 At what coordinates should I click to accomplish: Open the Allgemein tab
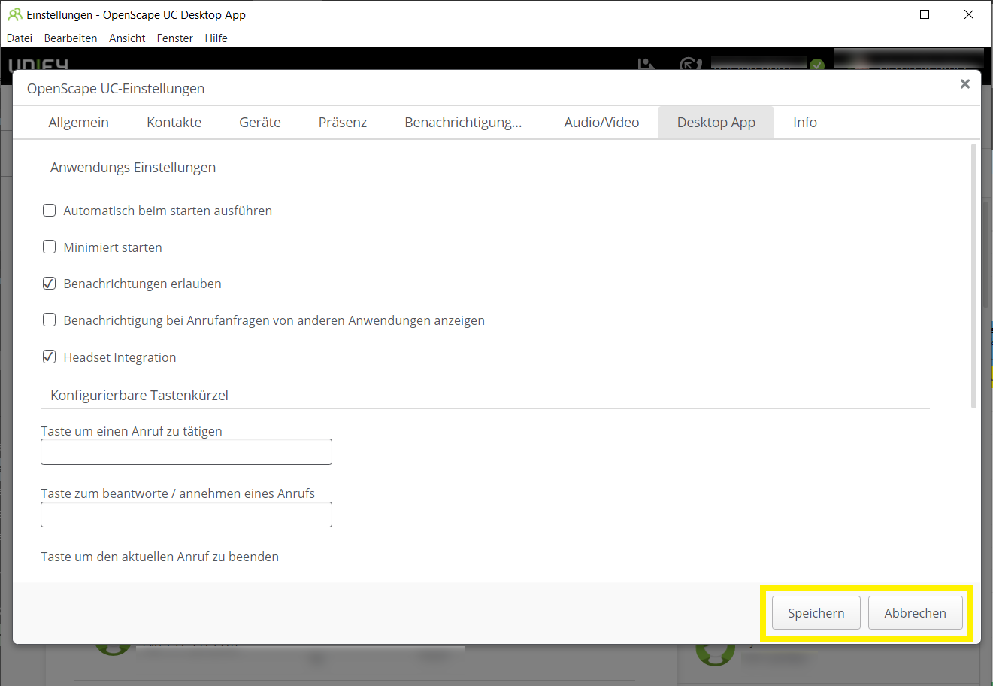click(x=79, y=123)
